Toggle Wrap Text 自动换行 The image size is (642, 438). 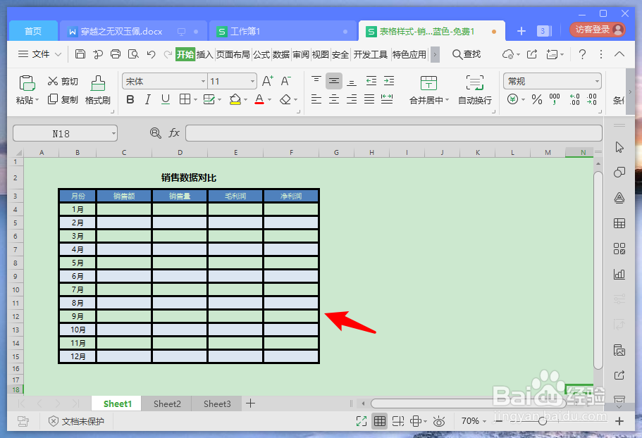coord(474,90)
